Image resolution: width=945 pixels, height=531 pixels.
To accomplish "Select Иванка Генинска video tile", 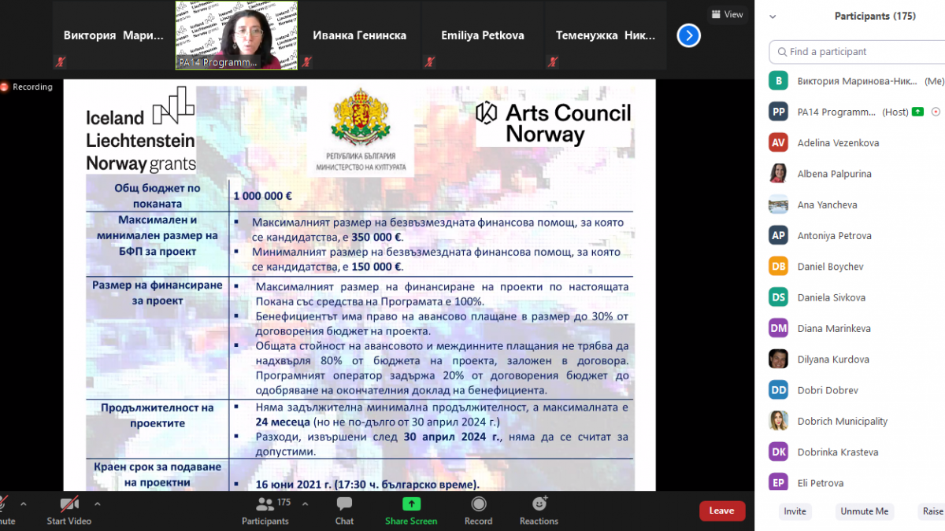I will coord(359,35).
